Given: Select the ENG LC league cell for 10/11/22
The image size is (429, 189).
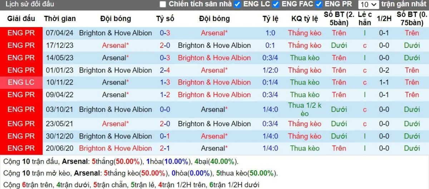Looking at the screenshot, I should [21, 82].
